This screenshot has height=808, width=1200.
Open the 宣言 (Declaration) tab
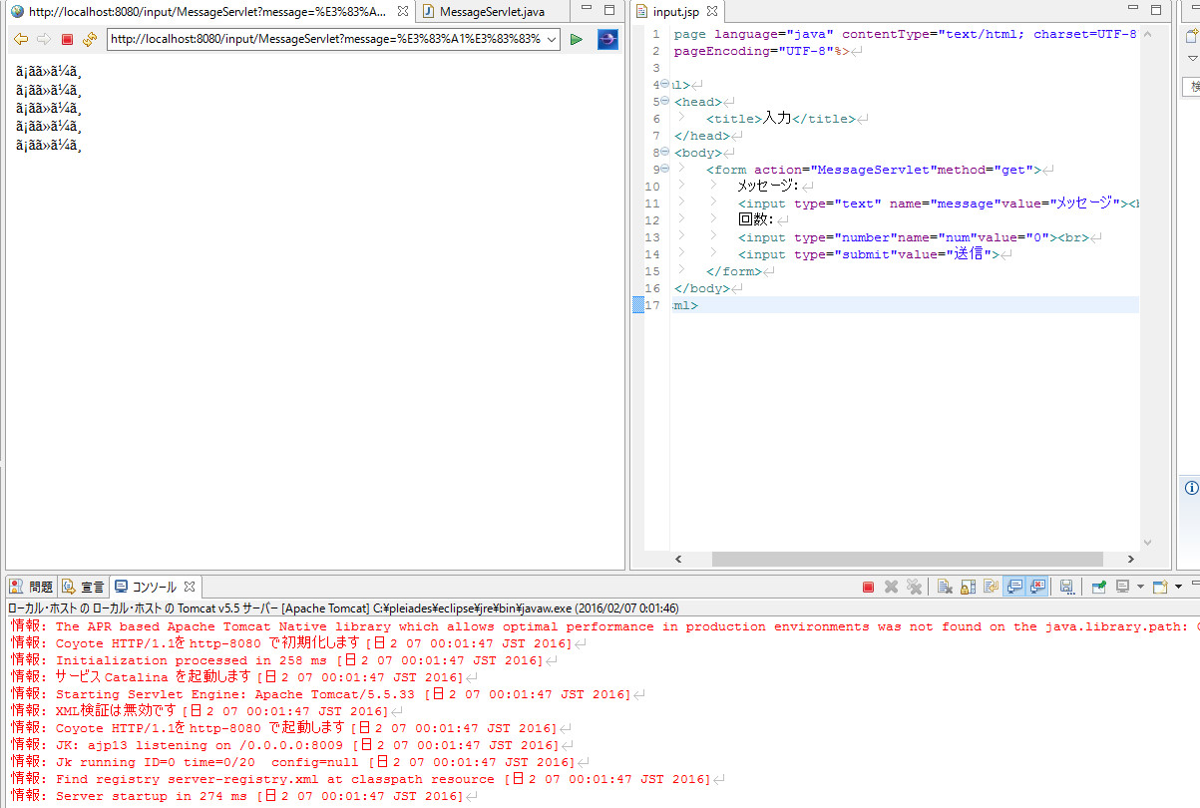[x=84, y=587]
